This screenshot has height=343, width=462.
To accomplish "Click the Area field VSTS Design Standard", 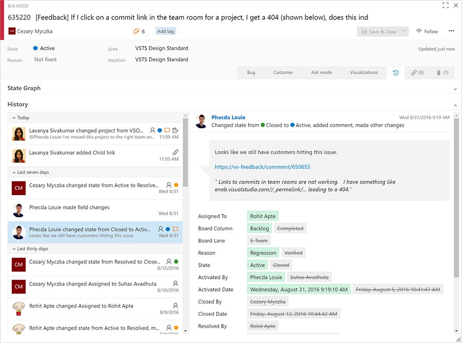I will (162, 48).
